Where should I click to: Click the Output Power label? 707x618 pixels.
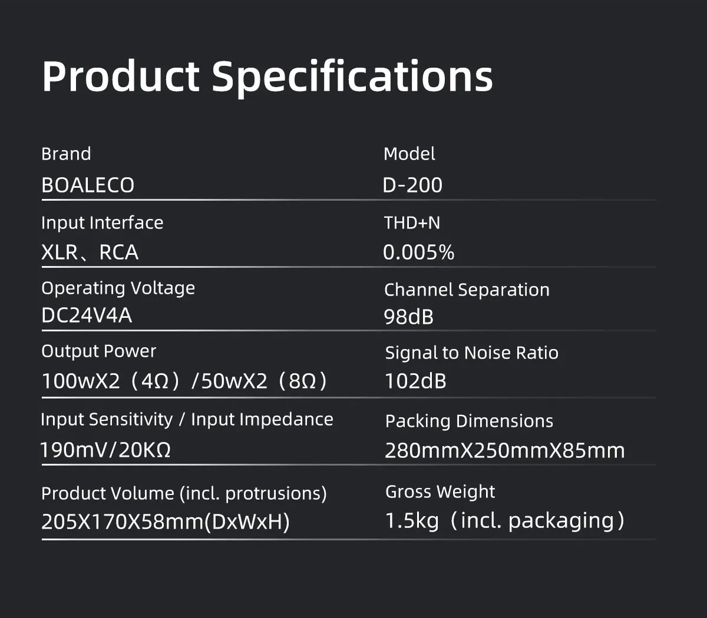click(x=99, y=351)
